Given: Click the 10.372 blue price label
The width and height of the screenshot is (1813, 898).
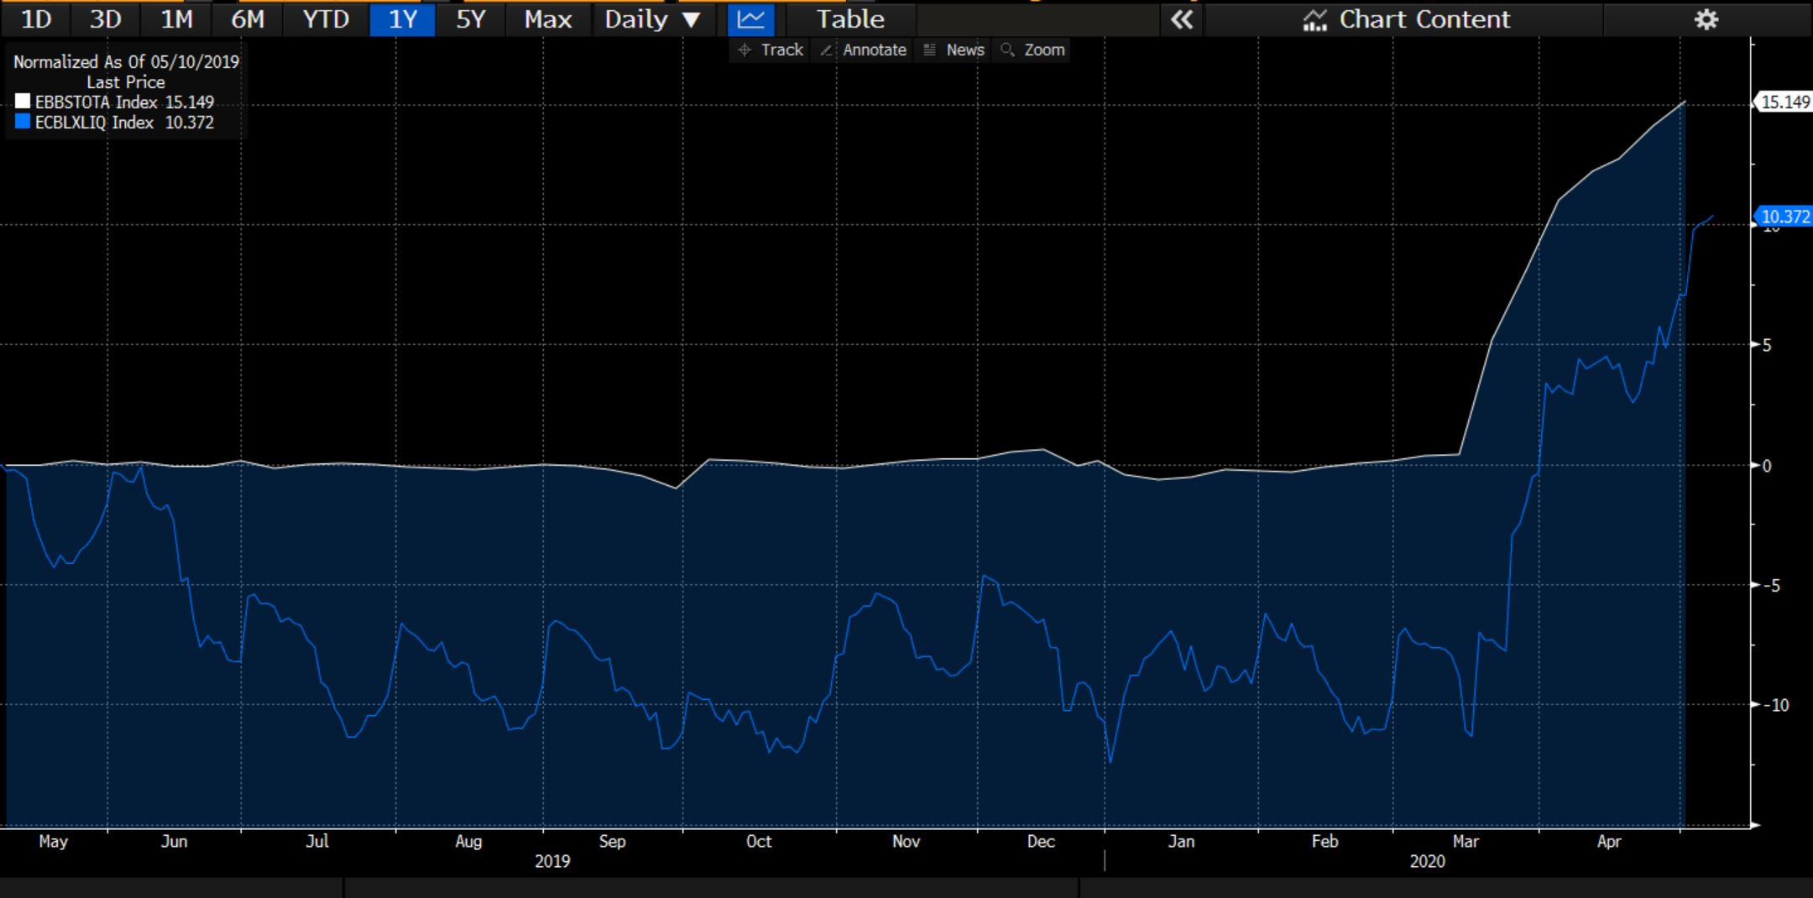Looking at the screenshot, I should [x=1784, y=217].
